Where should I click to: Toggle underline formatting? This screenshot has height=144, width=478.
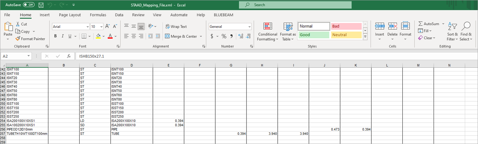click(70, 36)
